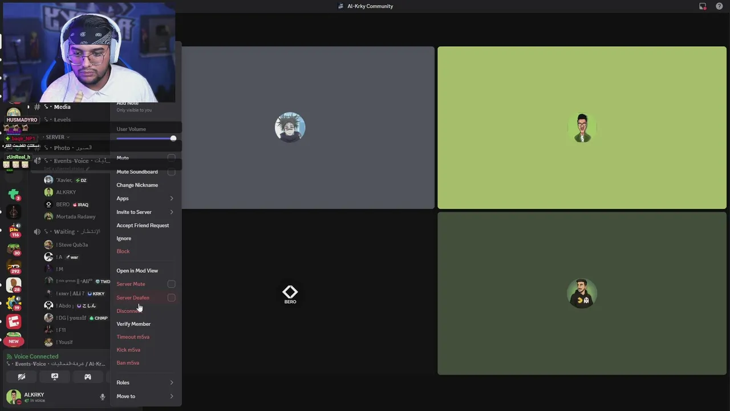Click Voice Connected status text
Image resolution: width=730 pixels, height=411 pixels.
36,356
